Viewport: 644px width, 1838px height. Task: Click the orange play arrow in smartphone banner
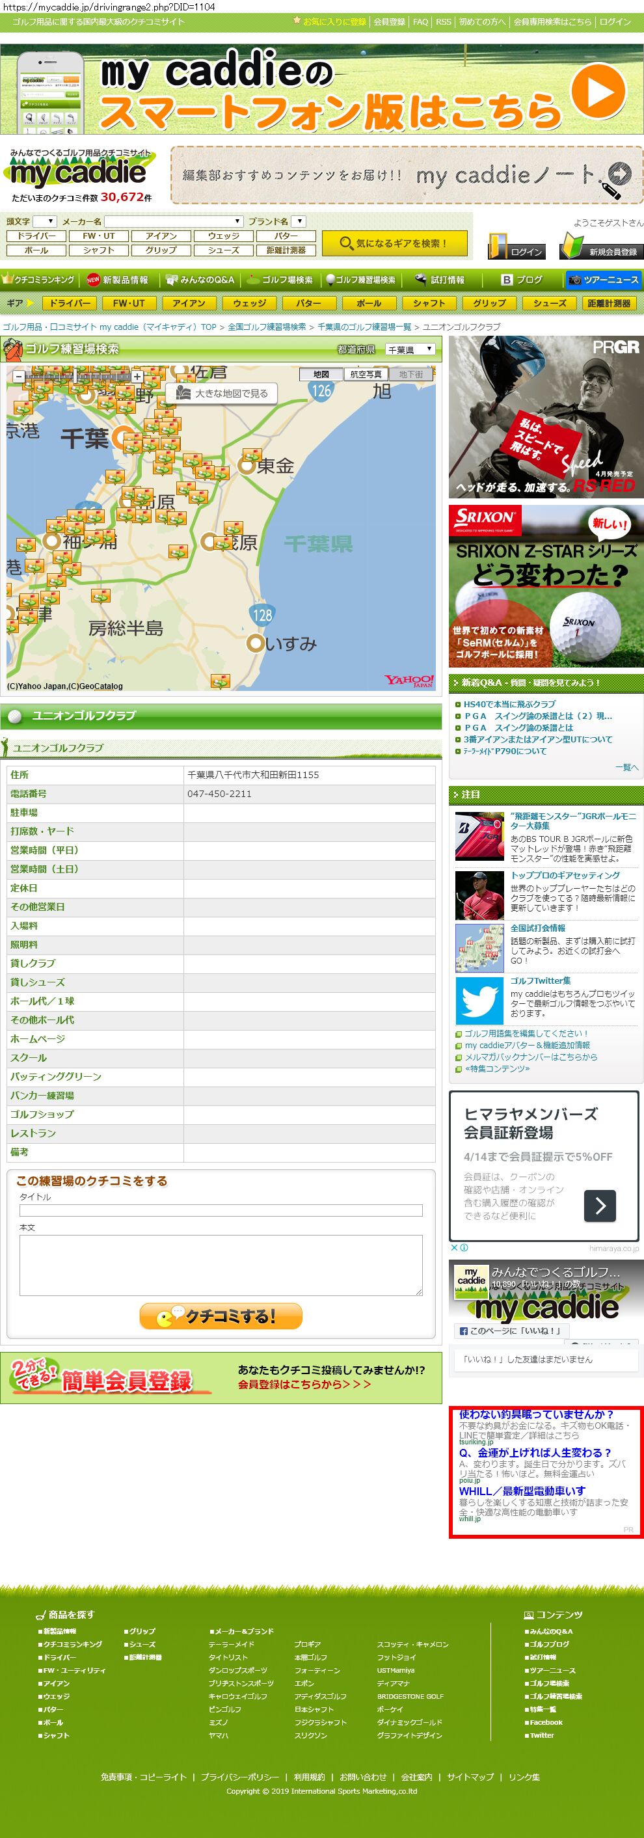point(598,92)
